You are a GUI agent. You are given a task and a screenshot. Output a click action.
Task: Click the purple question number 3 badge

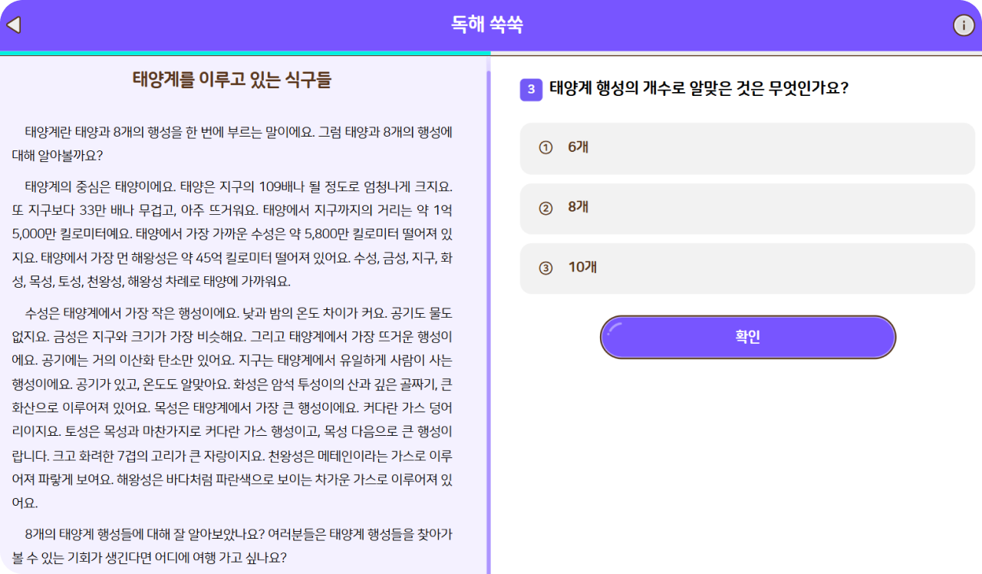click(531, 89)
